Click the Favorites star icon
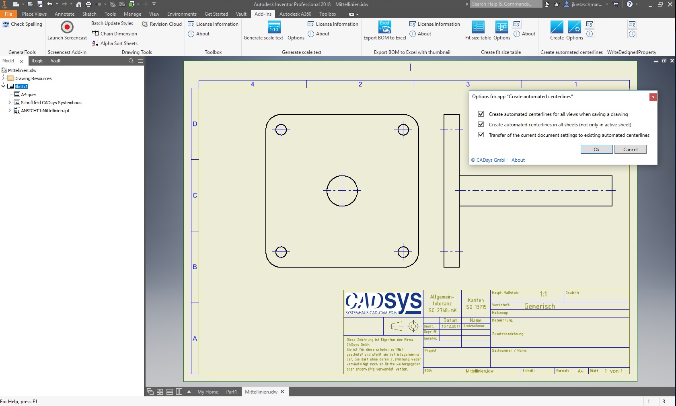Screen dimensions: 676x406 pos(557,4)
